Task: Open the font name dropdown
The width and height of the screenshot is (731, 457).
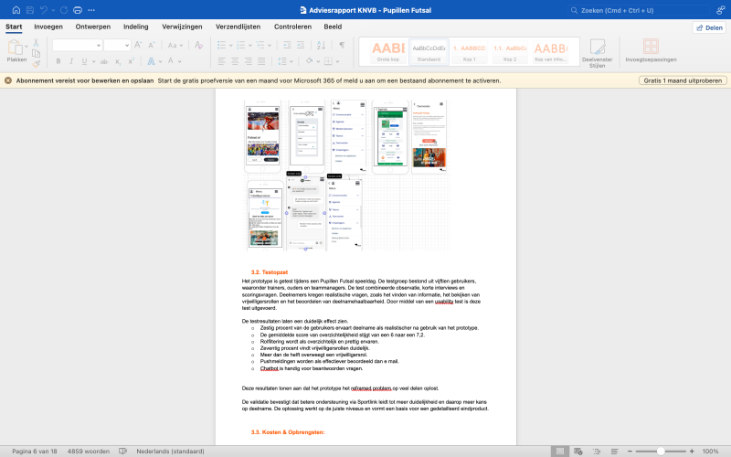Action: (x=77, y=45)
